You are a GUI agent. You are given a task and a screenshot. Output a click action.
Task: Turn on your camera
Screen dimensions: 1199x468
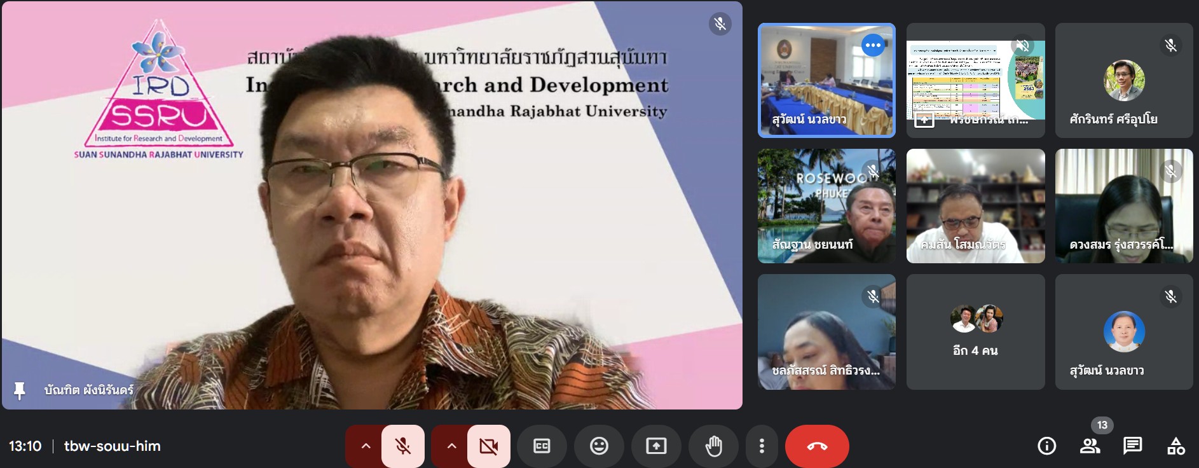[488, 446]
